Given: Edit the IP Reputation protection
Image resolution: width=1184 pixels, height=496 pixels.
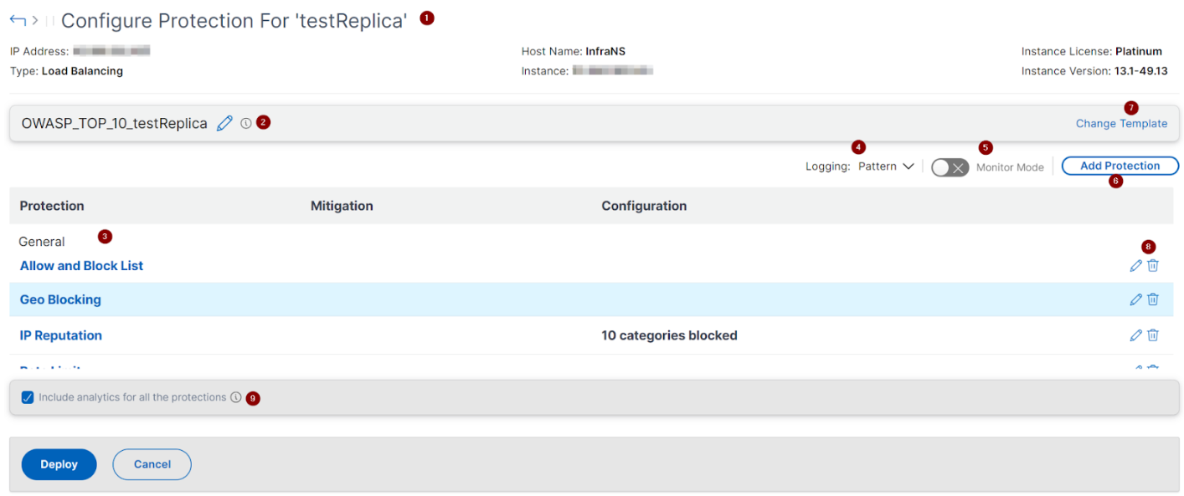Looking at the screenshot, I should click(1135, 335).
